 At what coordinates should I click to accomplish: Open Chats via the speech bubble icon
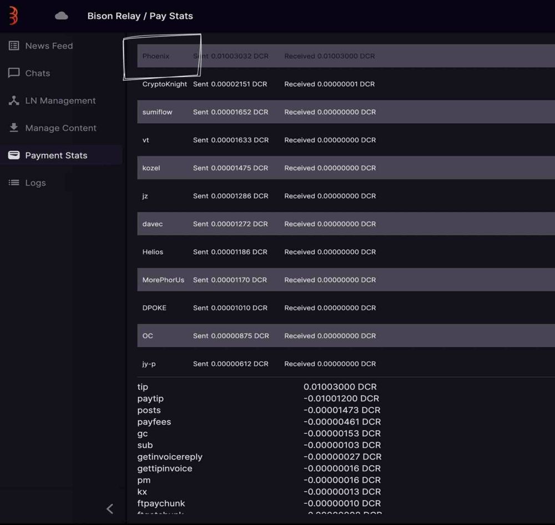pyautogui.click(x=14, y=73)
